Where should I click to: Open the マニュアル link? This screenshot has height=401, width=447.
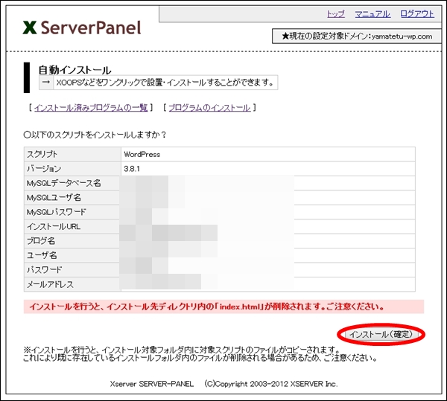pos(372,13)
